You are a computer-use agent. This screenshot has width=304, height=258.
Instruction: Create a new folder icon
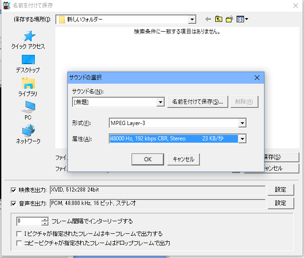point(230,19)
